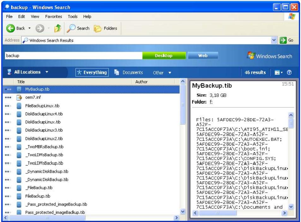
Task: Open Windows Search help icon
Action: pyautogui.click(x=289, y=72)
